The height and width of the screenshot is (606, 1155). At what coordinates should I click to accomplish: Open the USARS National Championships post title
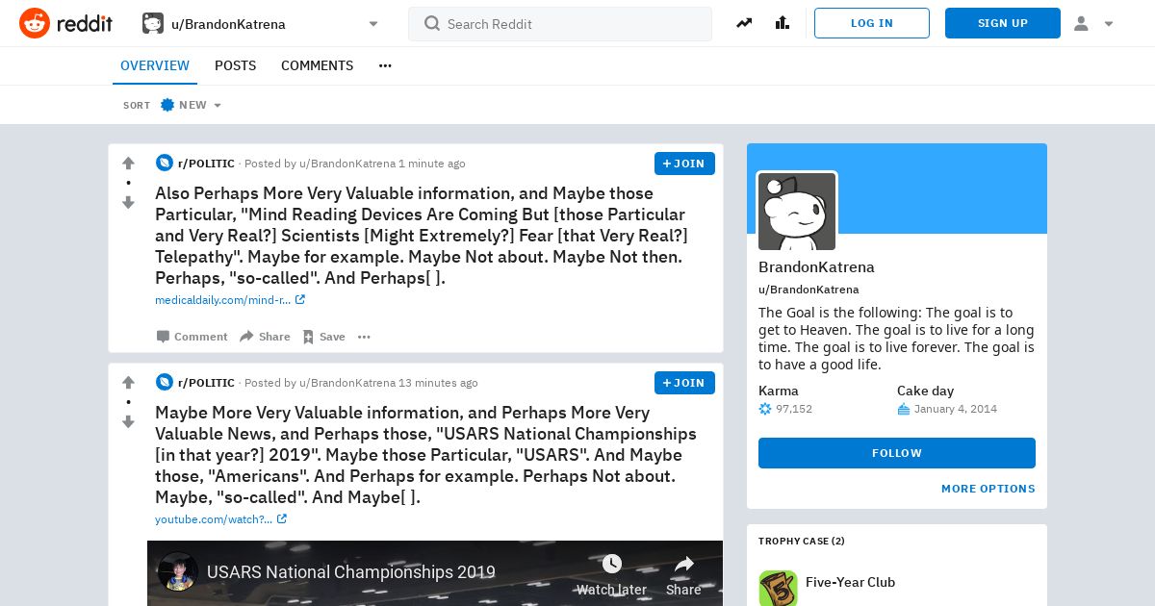click(x=425, y=455)
